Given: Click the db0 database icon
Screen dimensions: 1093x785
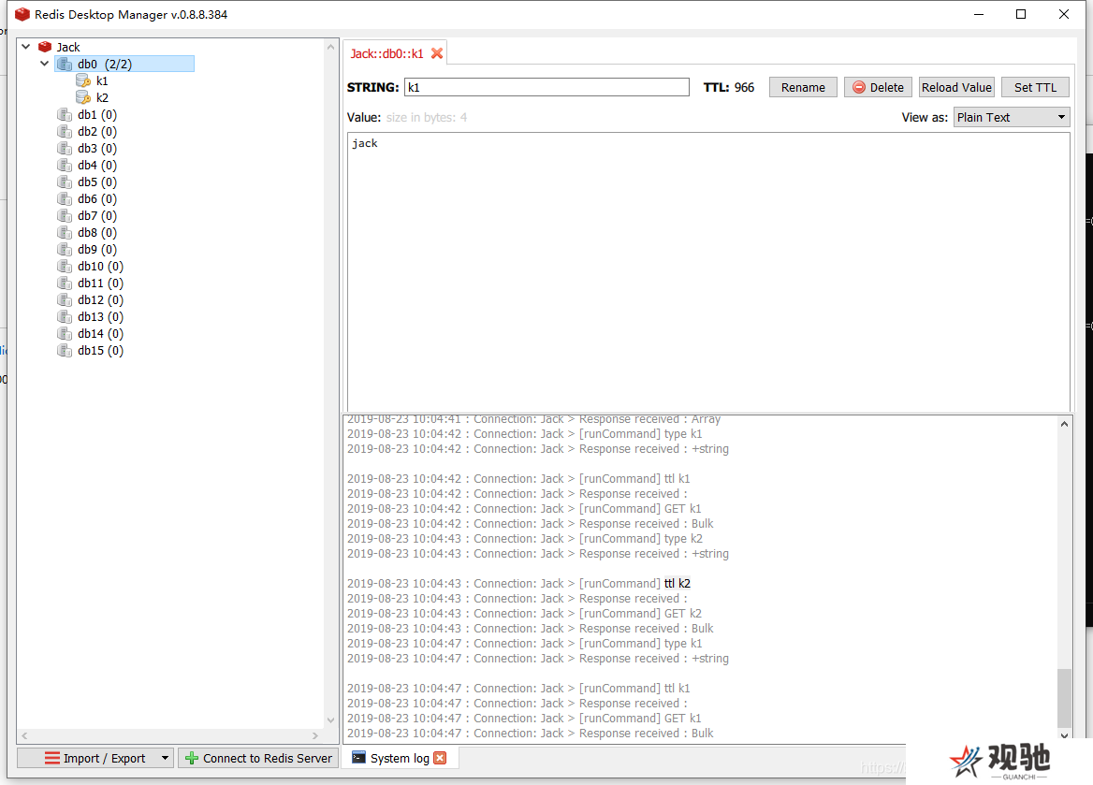Looking at the screenshot, I should click(x=65, y=65).
